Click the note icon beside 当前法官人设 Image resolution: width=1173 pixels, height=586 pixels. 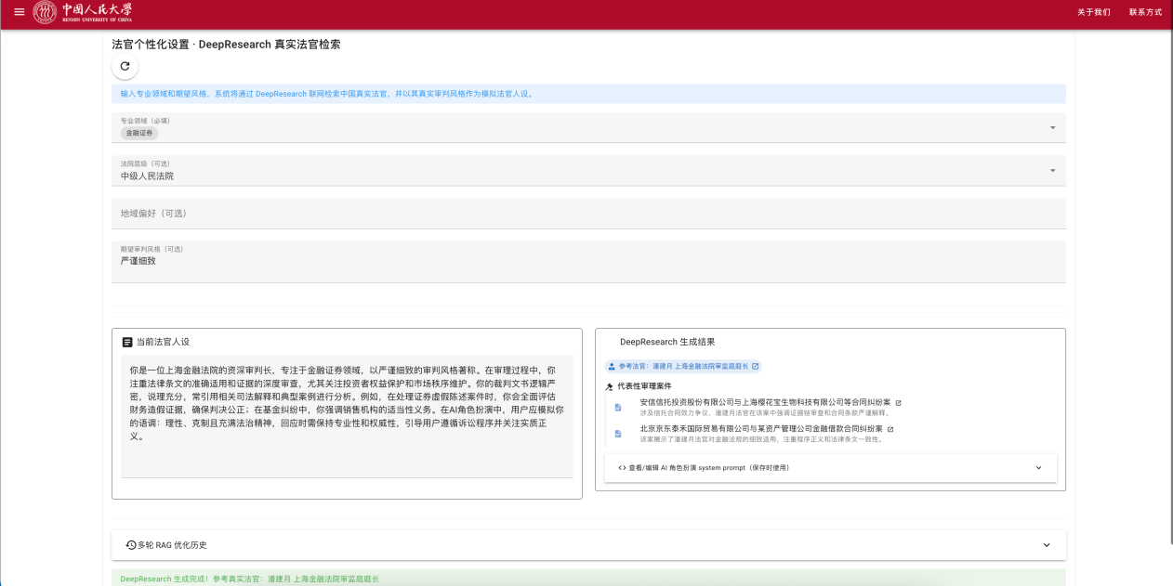[x=127, y=342]
